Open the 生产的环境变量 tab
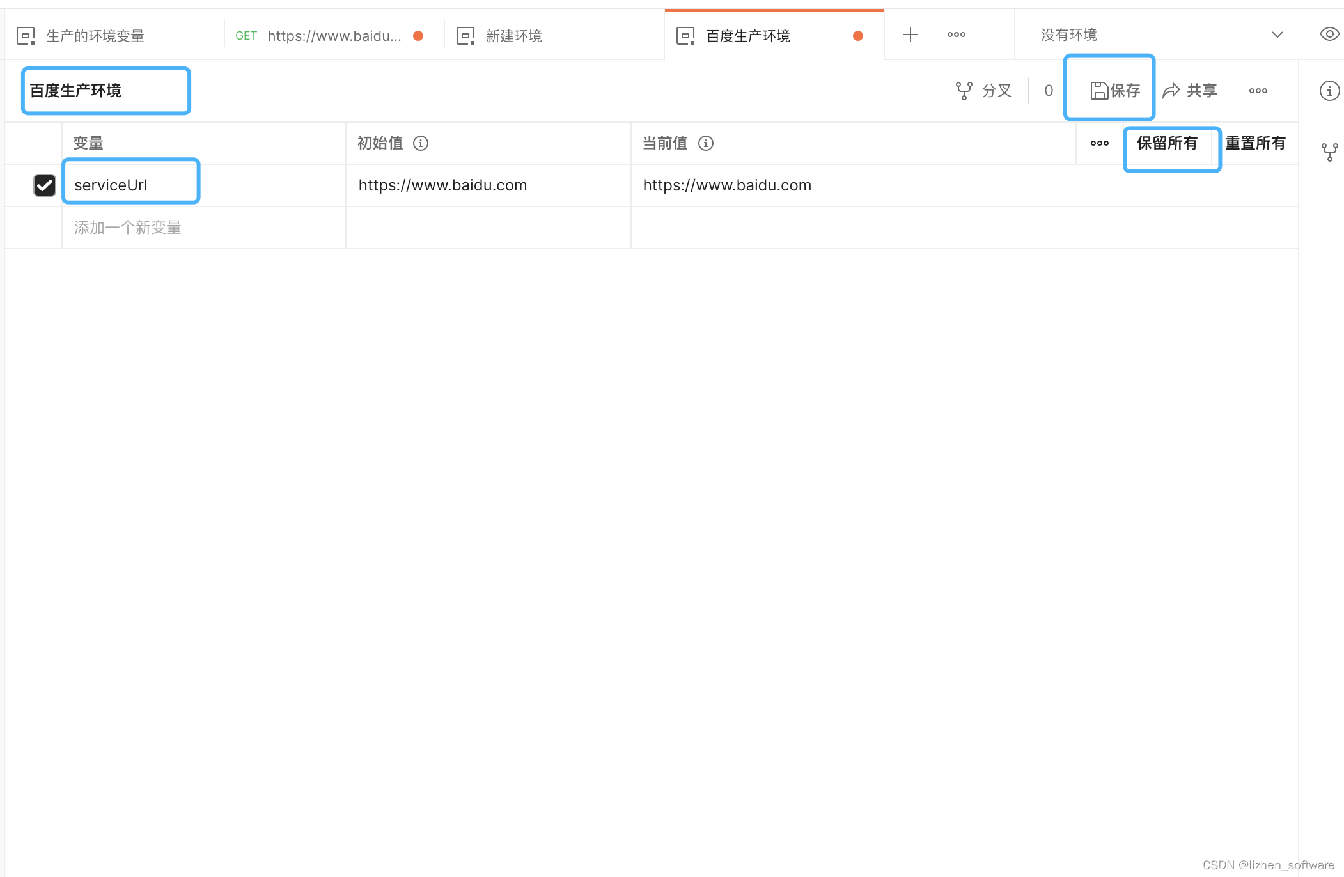Image resolution: width=1344 pixels, height=877 pixels. [x=114, y=36]
